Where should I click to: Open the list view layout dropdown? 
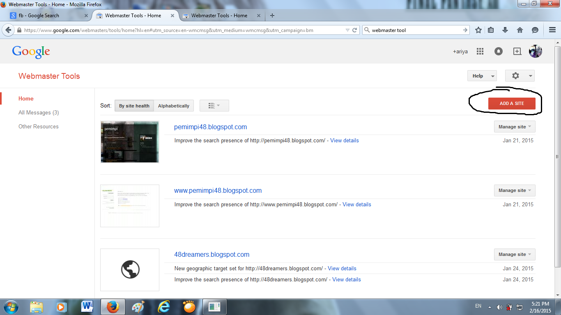click(x=214, y=106)
